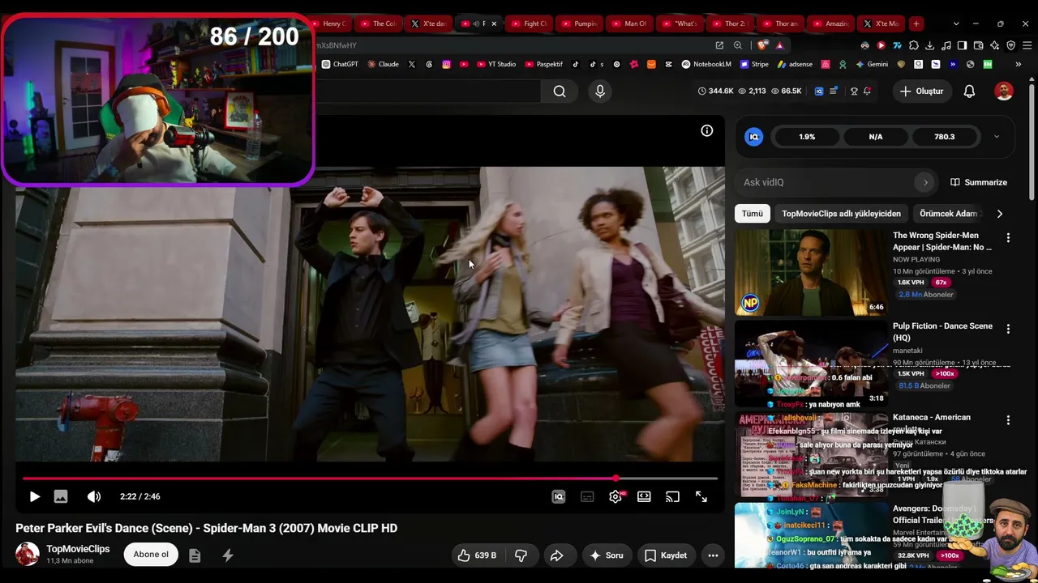1038x583 pixels.
Task: Click the vidIQ logo in the stats panel
Action: pyautogui.click(x=753, y=137)
